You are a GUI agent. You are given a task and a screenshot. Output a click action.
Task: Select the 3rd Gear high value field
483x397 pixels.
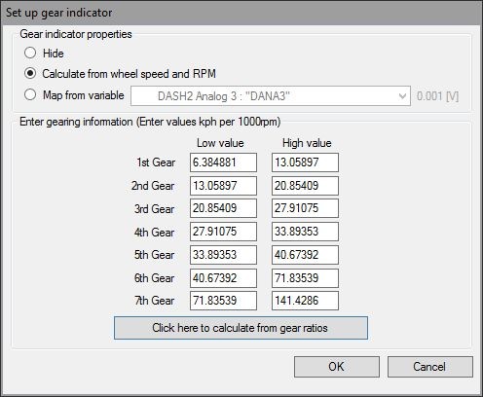click(x=305, y=208)
